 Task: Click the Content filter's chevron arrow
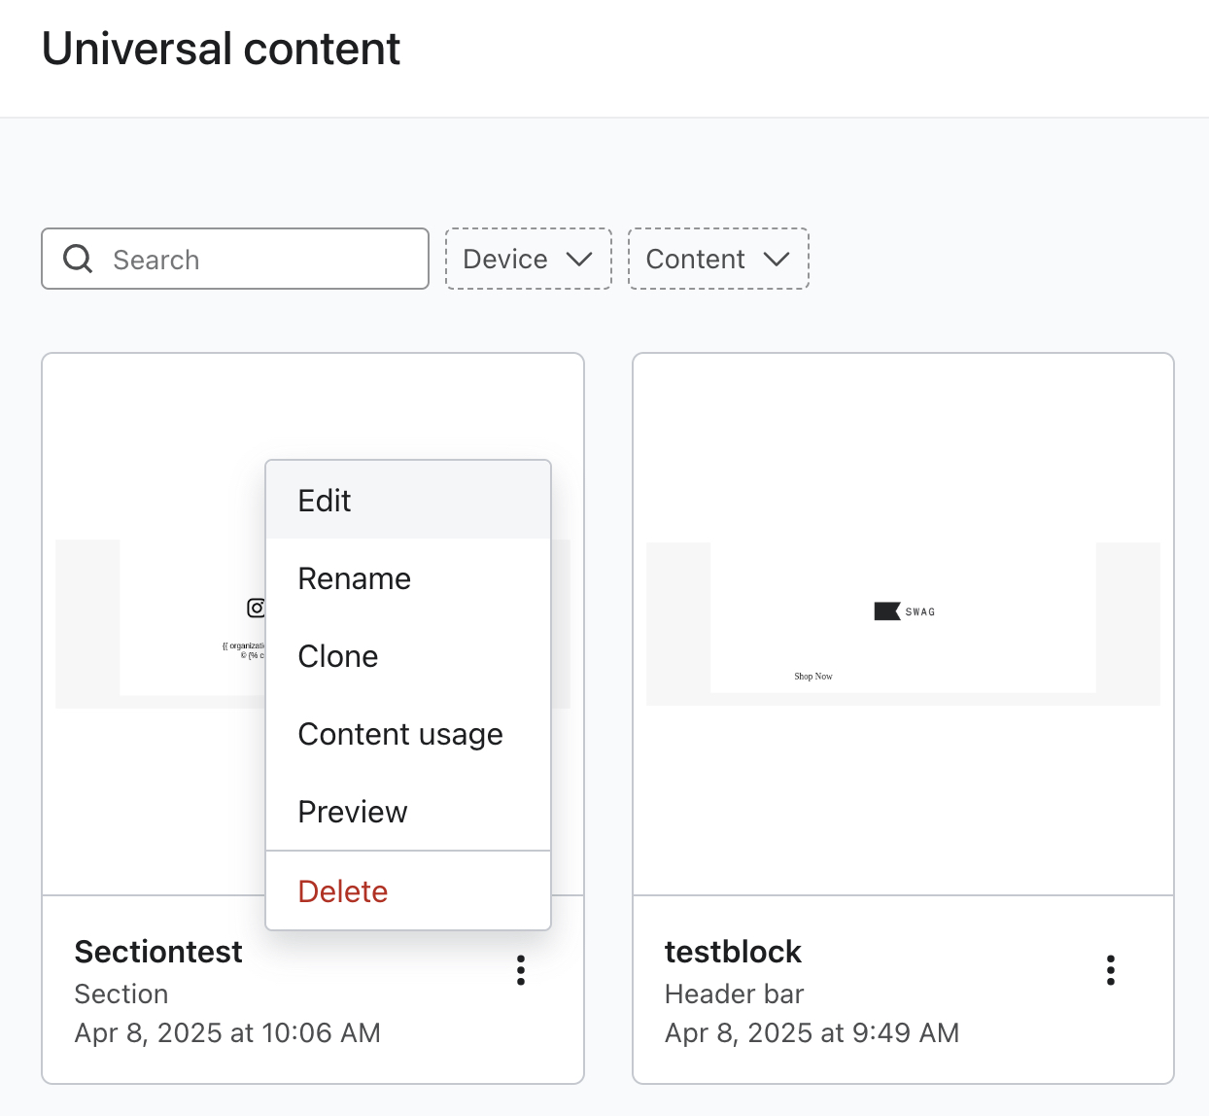(x=777, y=260)
